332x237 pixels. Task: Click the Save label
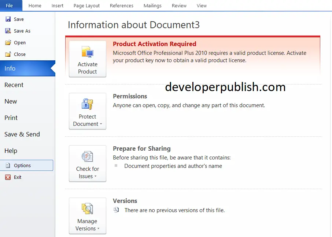point(19,19)
